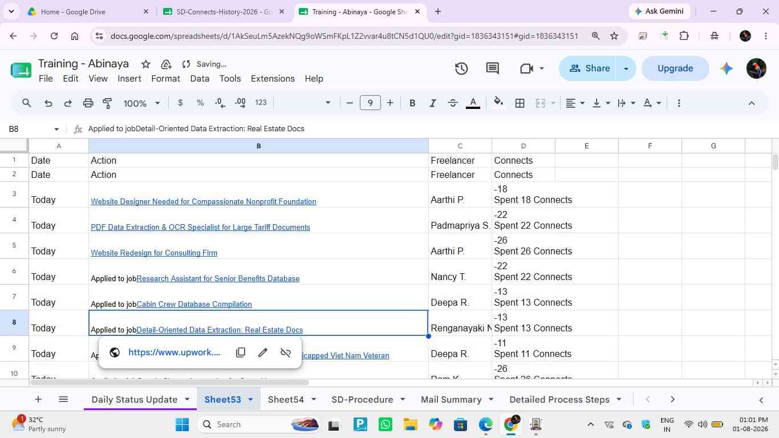Open version history clock icon
The height and width of the screenshot is (438, 779).
461,68
